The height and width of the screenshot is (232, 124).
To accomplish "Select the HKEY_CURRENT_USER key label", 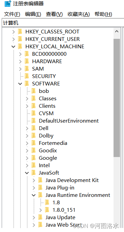I will [52, 39].
